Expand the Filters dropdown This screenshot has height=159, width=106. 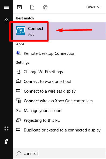[94, 7]
